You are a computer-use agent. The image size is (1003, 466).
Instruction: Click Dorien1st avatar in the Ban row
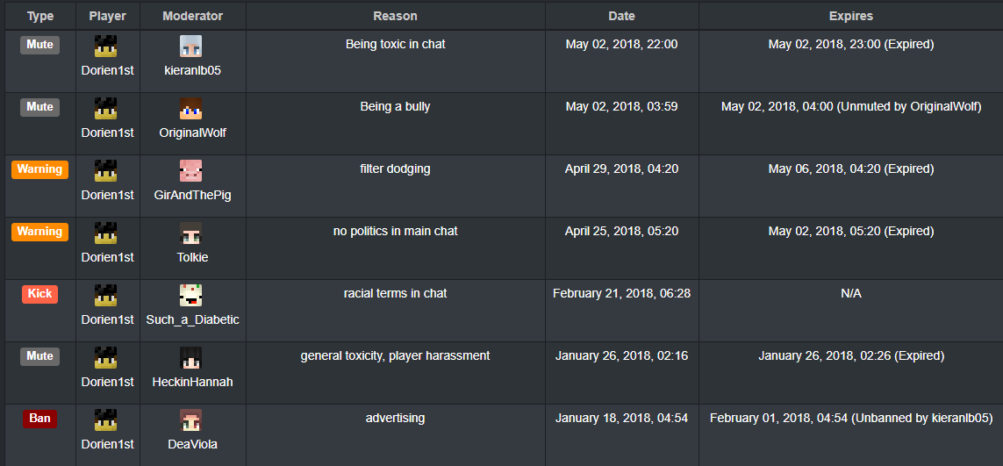(105, 421)
